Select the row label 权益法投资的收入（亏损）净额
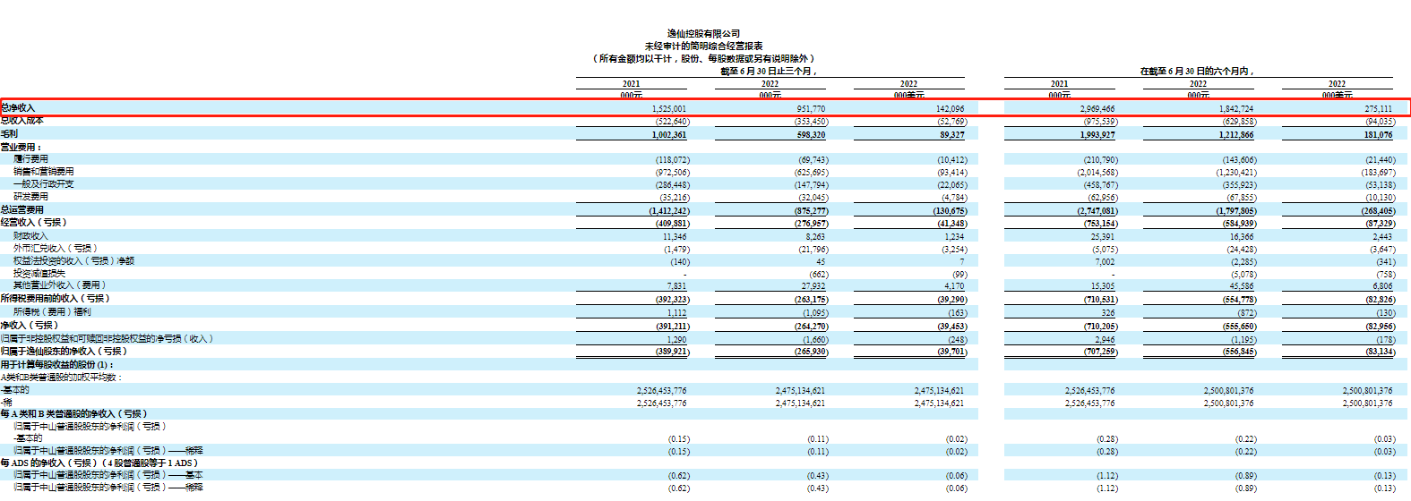The image size is (1411, 501). (73, 260)
